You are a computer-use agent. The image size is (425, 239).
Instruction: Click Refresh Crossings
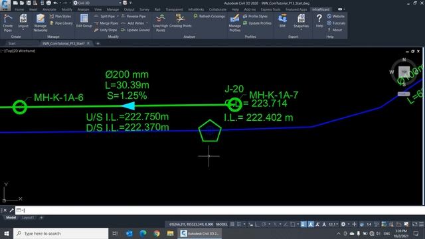[x=209, y=16]
